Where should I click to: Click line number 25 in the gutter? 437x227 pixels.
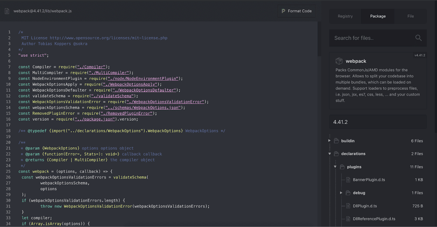[x=8, y=171]
